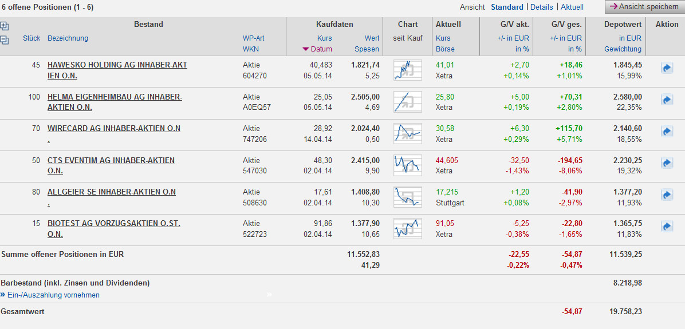Click the Ansicht speichern button
The width and height of the screenshot is (685, 329).
pyautogui.click(x=644, y=7)
